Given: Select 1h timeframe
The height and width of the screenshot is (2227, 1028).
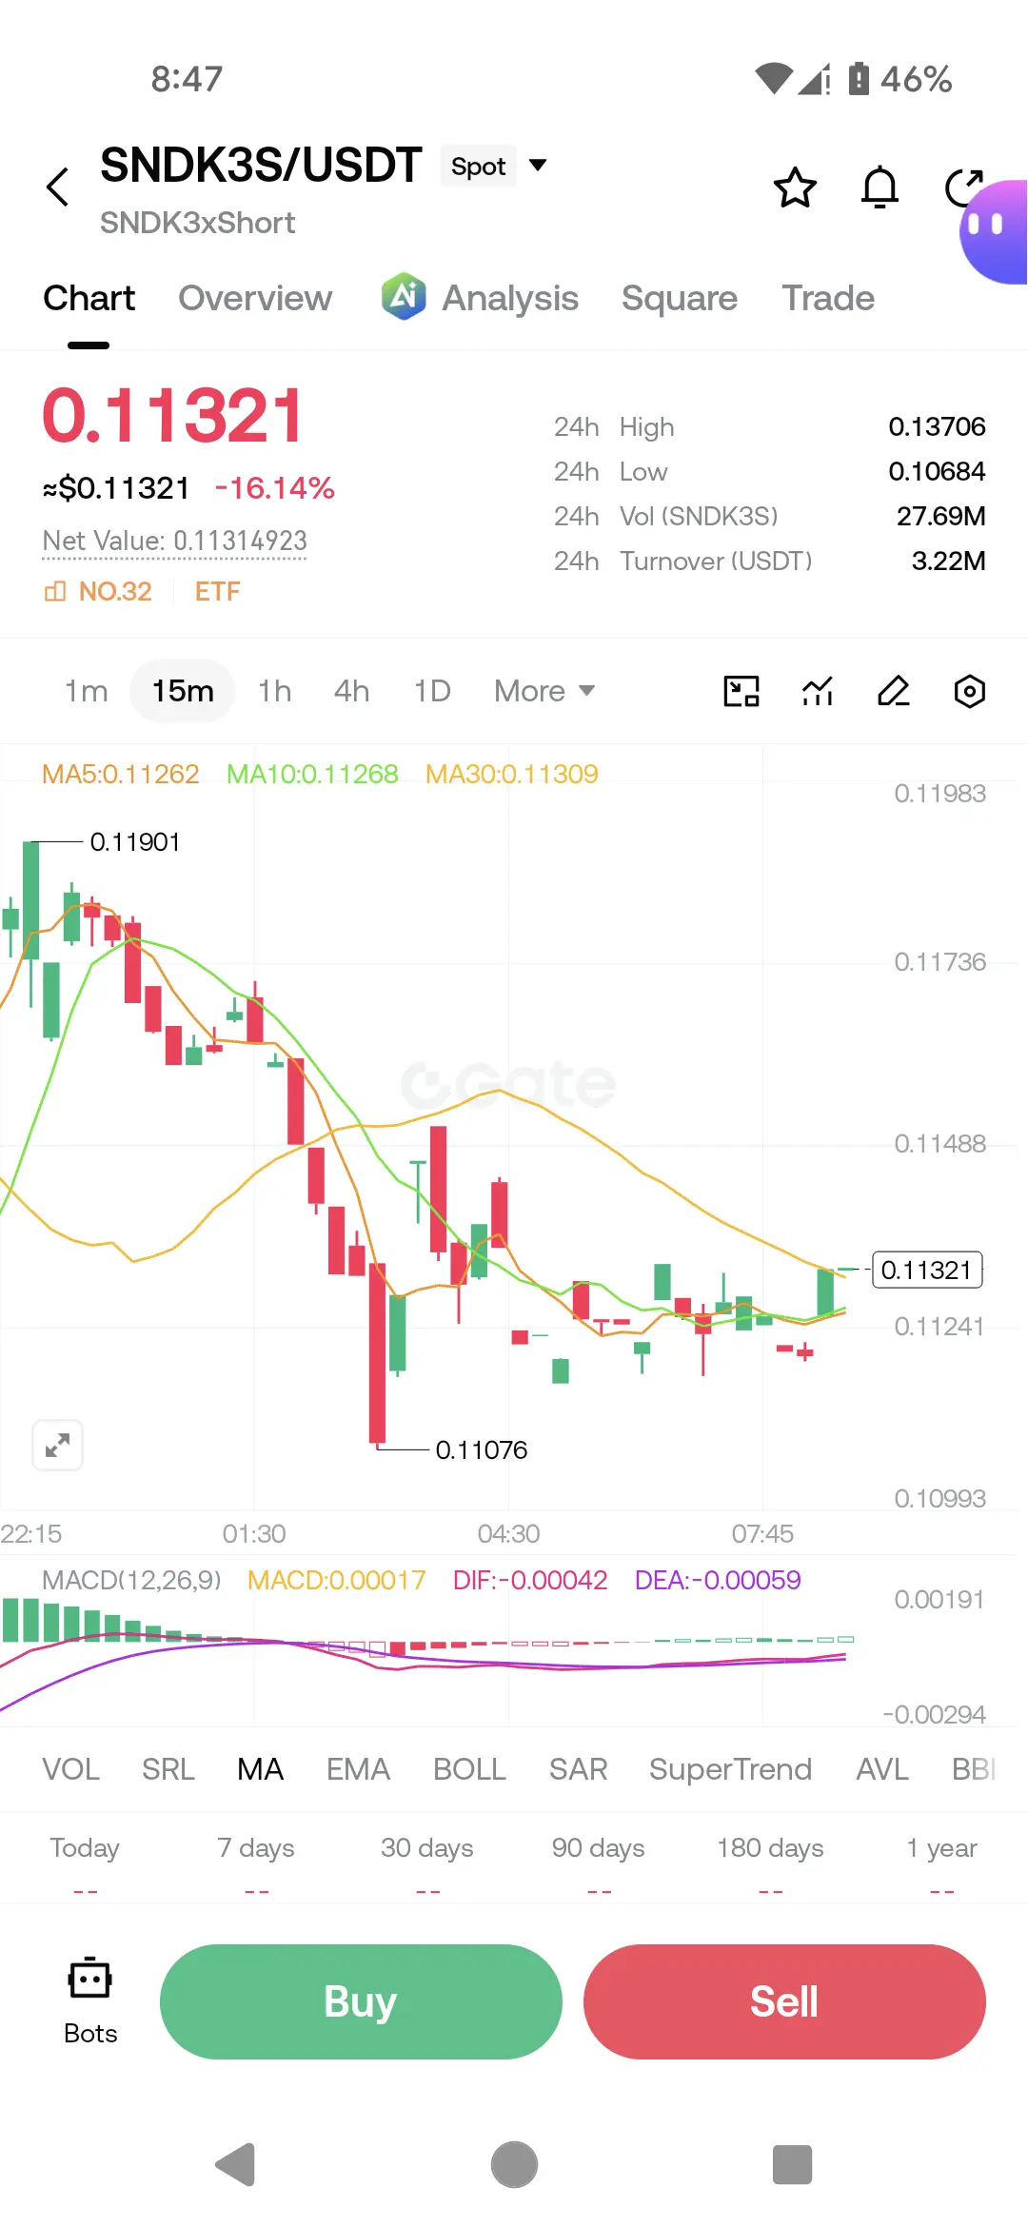Looking at the screenshot, I should pyautogui.click(x=274, y=691).
